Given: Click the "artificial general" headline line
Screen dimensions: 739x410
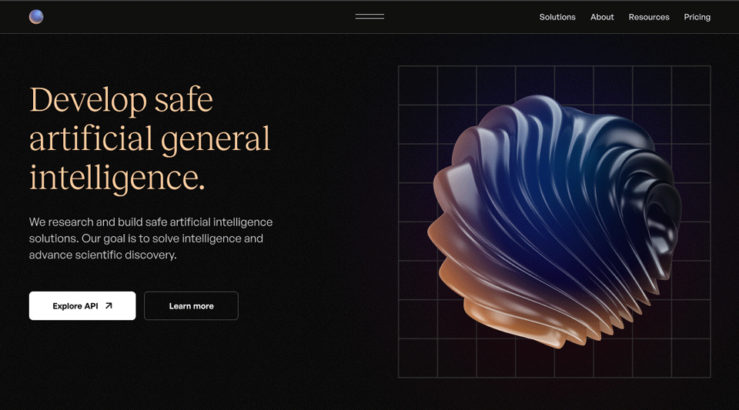Looking at the screenshot, I should pyautogui.click(x=150, y=139).
